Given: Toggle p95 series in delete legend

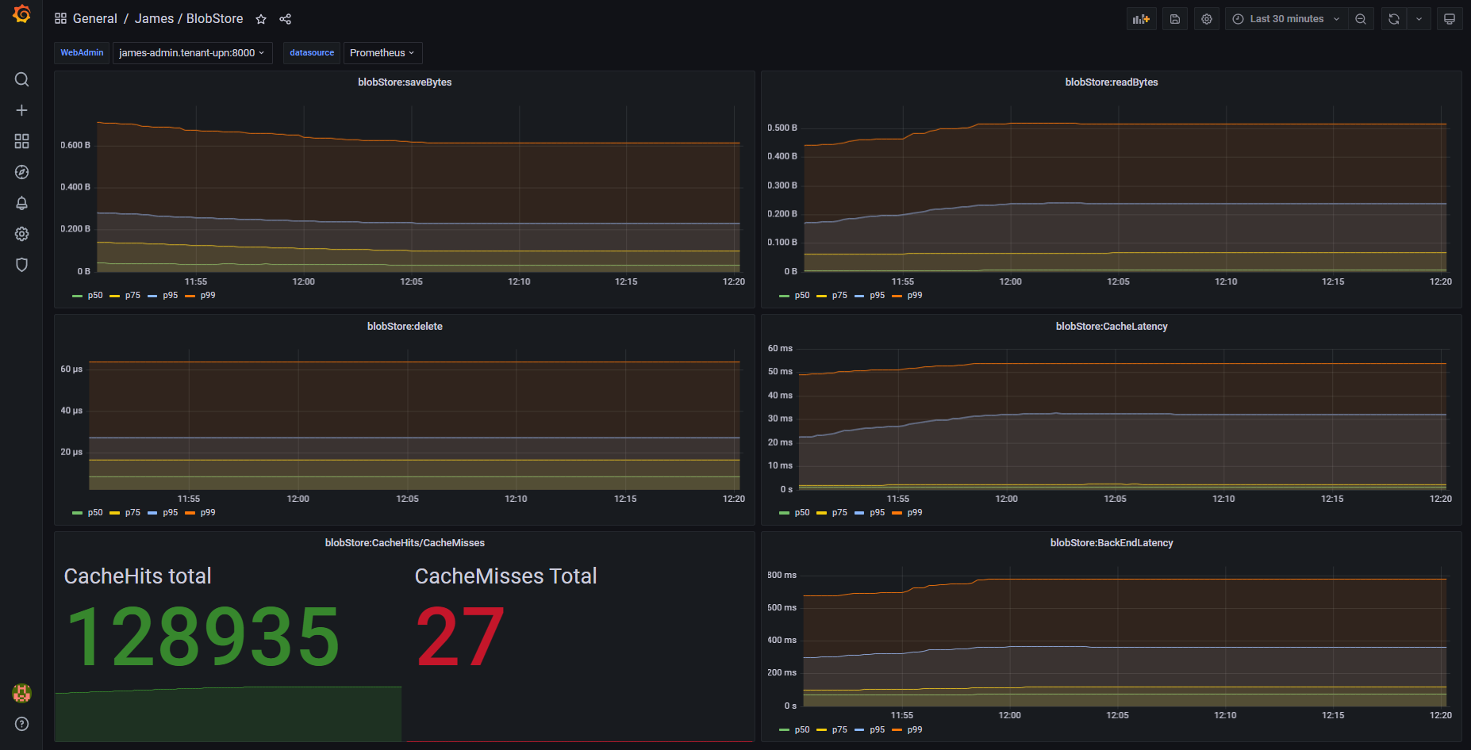Looking at the screenshot, I should coord(171,513).
